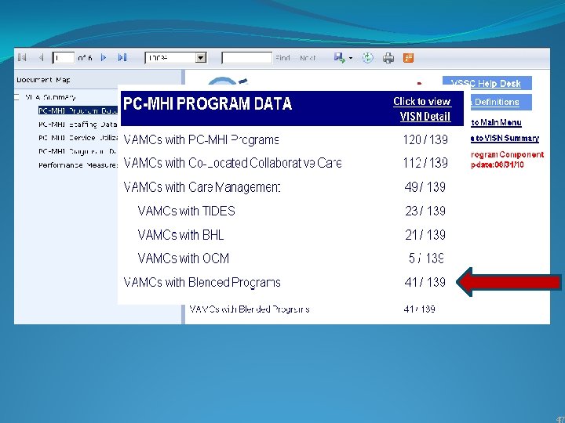Click the '49 / 139' value

[425, 187]
